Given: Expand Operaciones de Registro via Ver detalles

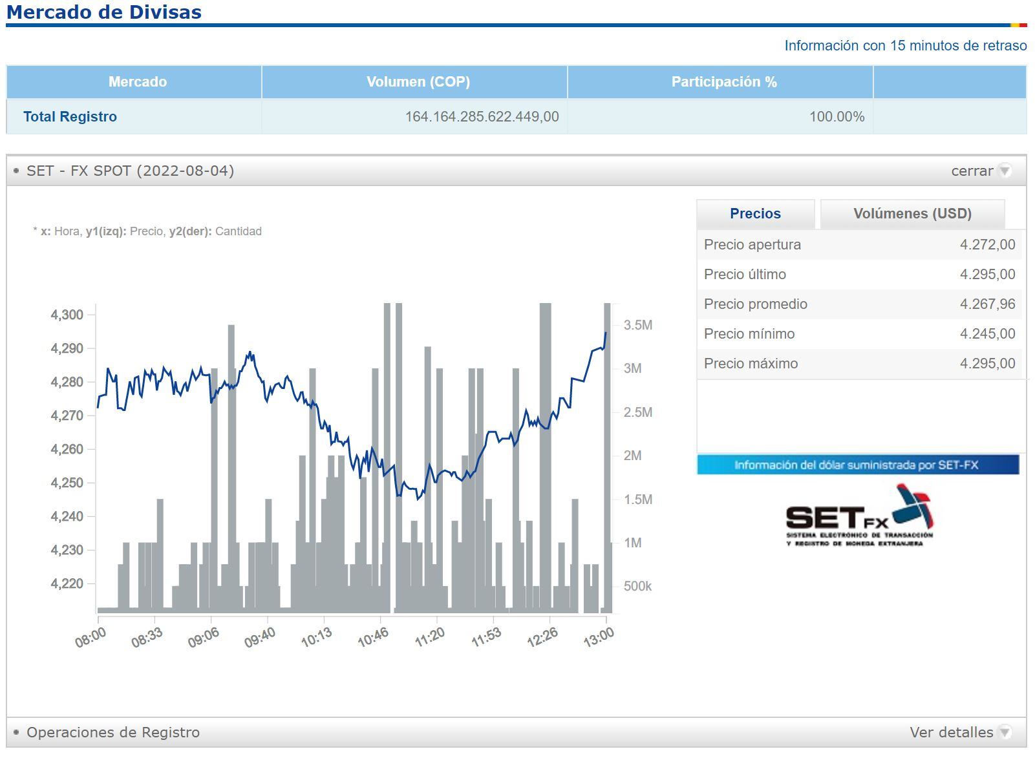Looking at the screenshot, I should [951, 732].
